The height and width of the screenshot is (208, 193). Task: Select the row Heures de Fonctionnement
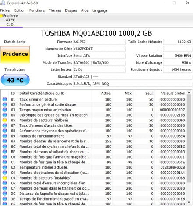coord(94,136)
